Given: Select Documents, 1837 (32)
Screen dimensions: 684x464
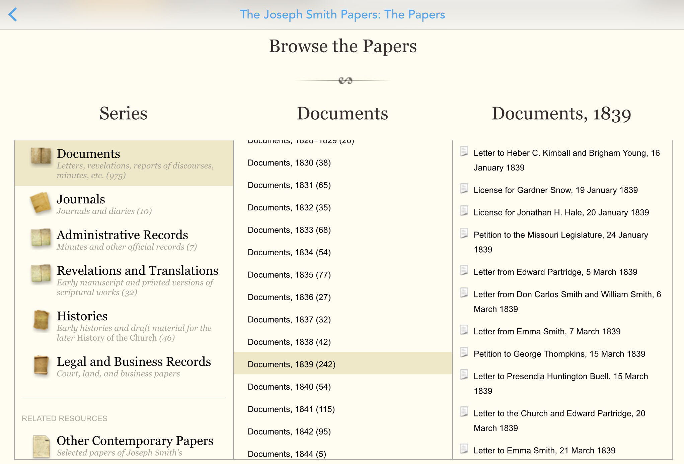Looking at the screenshot, I should (343, 320).
